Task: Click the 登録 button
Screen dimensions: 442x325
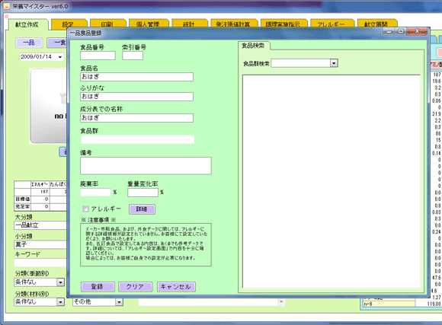Action: (x=98, y=287)
